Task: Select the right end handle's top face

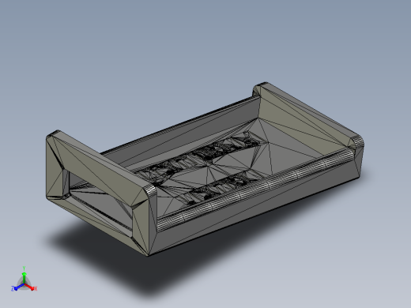Action: pos(307,113)
